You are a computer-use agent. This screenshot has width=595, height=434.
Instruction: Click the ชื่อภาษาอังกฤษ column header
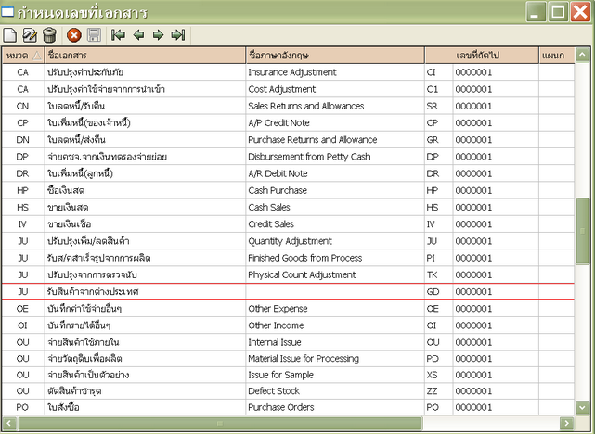tap(333, 56)
